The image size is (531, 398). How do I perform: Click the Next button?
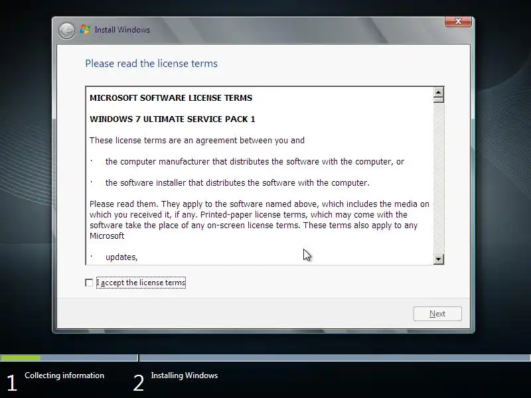pyautogui.click(x=437, y=314)
